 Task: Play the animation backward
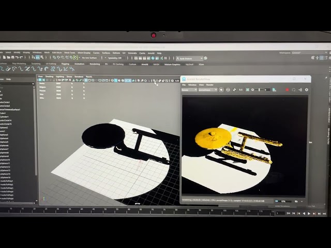tap(304, 213)
